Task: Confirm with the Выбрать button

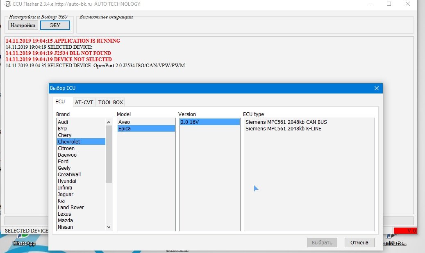Action: coord(322,243)
